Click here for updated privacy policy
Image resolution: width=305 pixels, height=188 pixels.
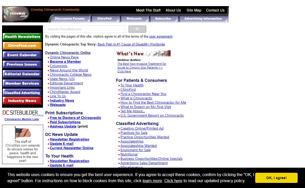[x=173, y=181]
